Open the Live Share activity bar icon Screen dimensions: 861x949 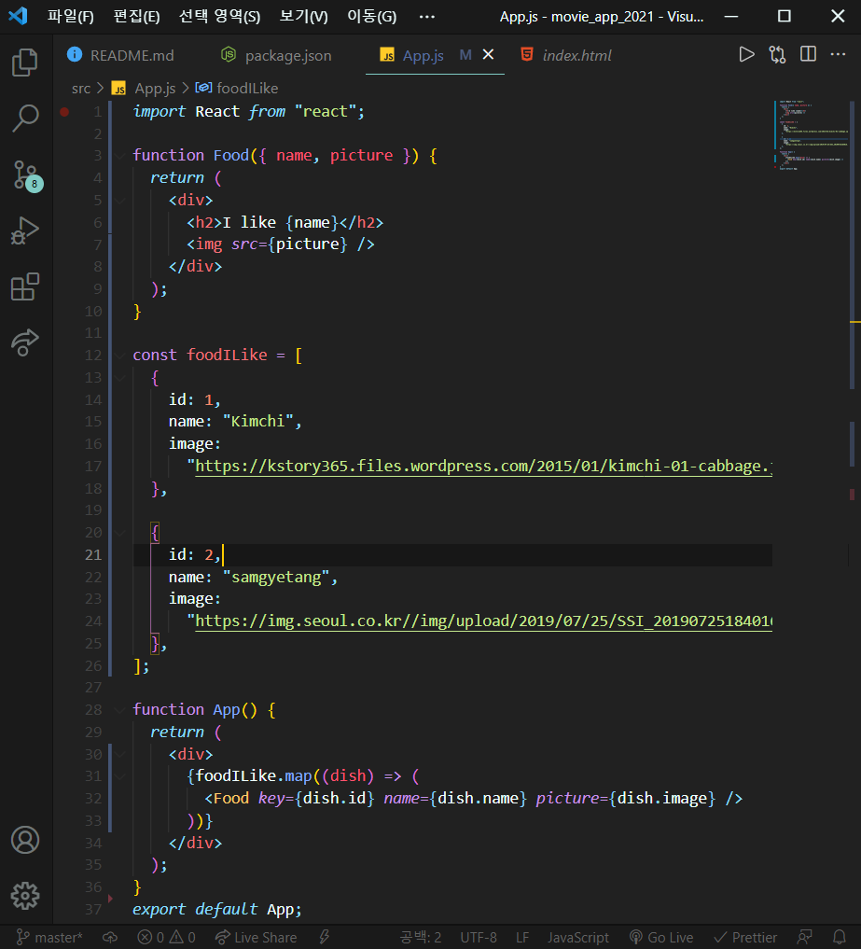coord(25,342)
